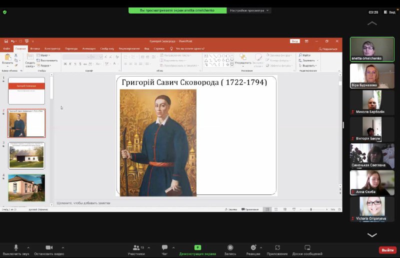Click green Демонстрация экрана share button
The image size is (400, 258).
197,250
